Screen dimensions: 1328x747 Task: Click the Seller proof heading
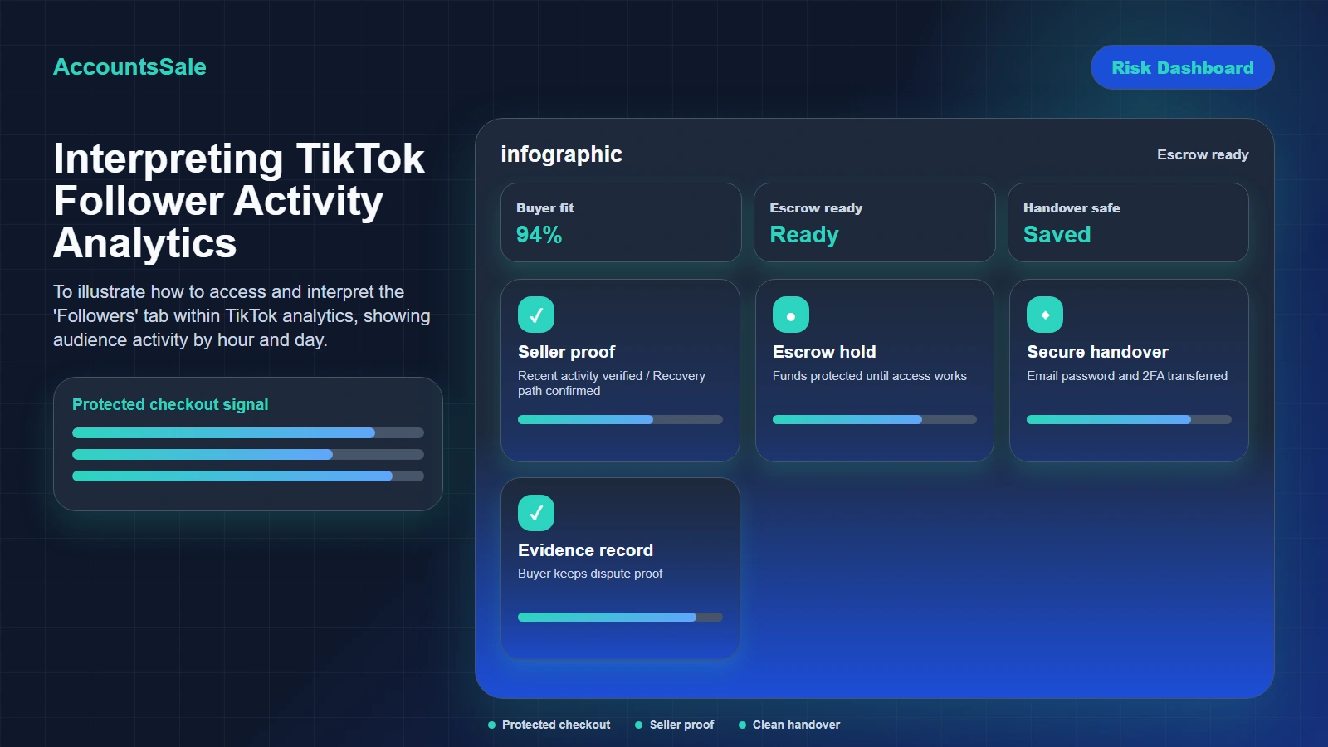[x=567, y=352]
